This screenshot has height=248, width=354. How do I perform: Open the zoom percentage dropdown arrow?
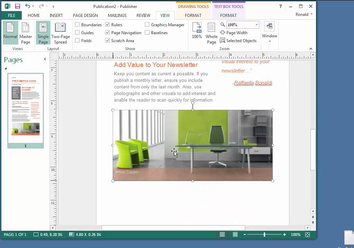257,25
